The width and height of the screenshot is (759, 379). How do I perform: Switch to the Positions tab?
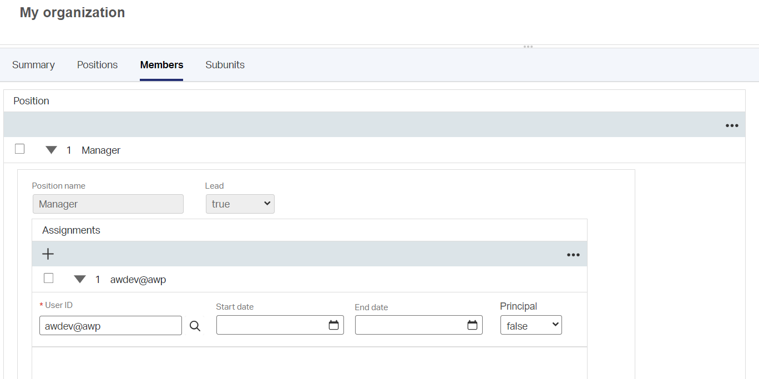(97, 65)
